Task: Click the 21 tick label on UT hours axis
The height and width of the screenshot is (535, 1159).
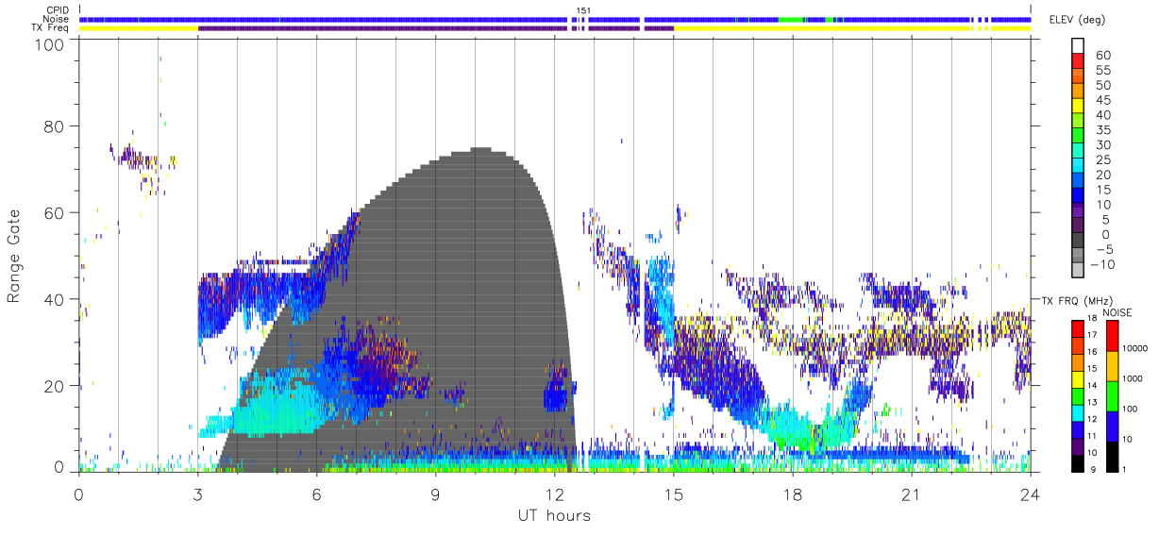Action: click(x=911, y=494)
